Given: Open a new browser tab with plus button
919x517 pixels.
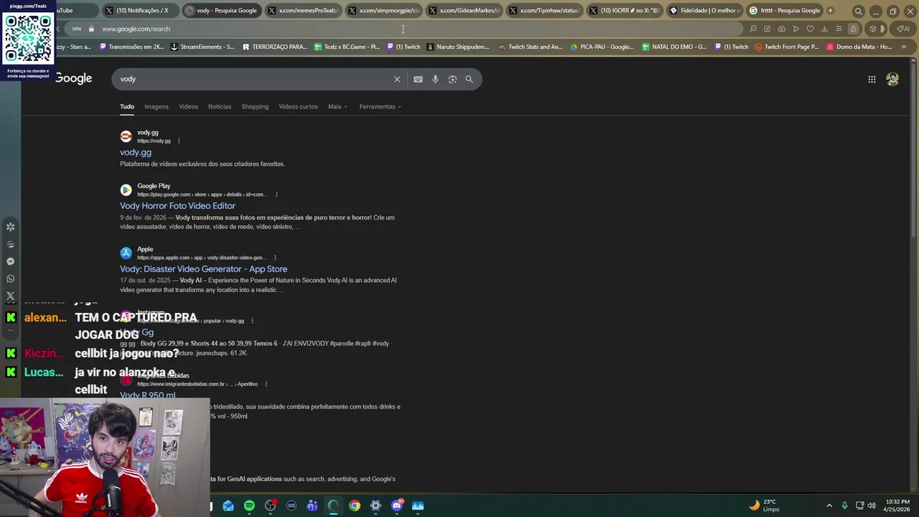Looking at the screenshot, I should tap(830, 11).
